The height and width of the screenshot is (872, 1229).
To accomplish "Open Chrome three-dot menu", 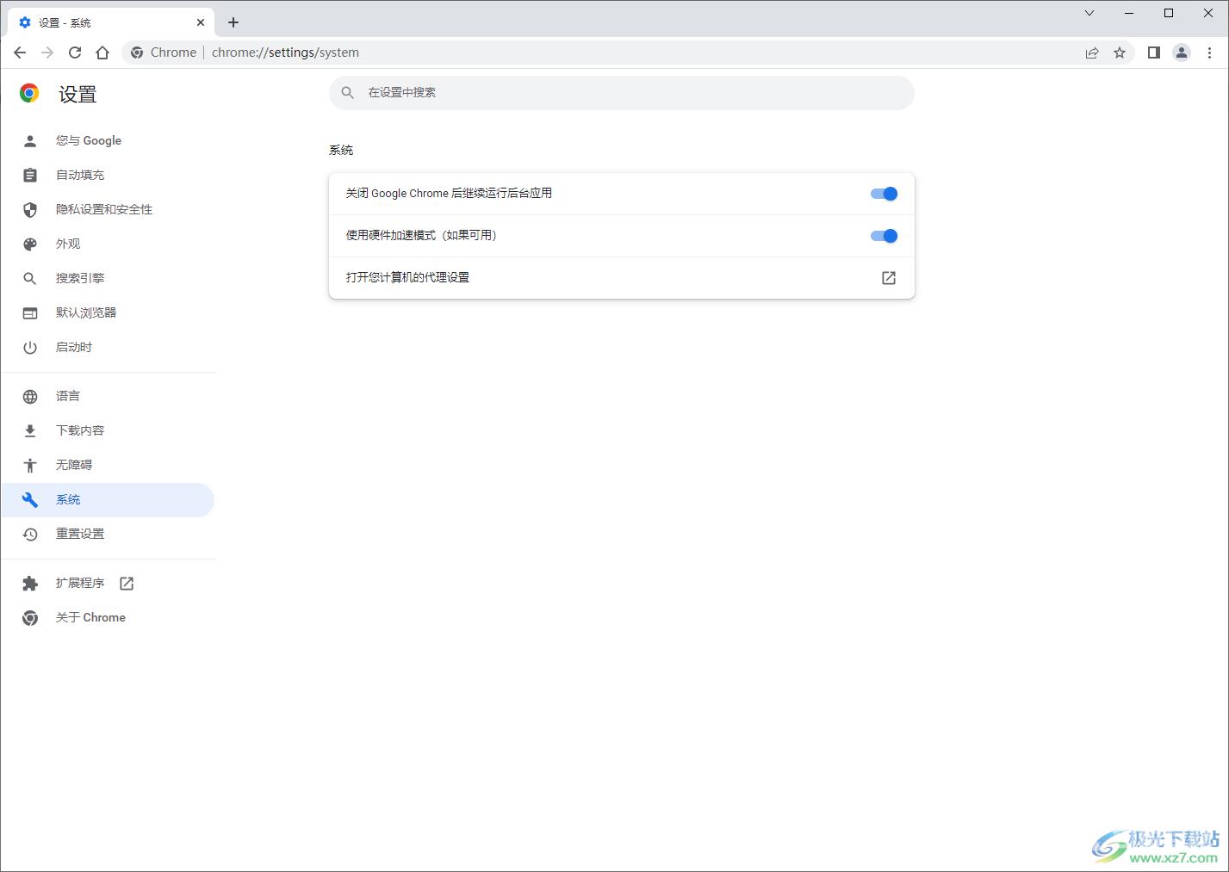I will 1209,53.
